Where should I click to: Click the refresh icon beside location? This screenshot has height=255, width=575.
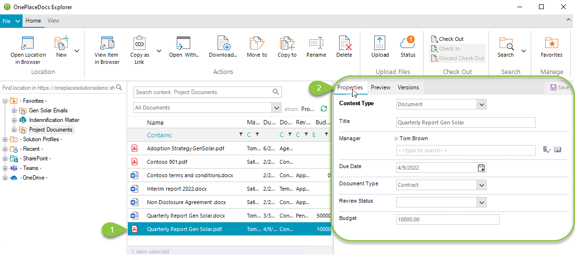pyautogui.click(x=324, y=109)
